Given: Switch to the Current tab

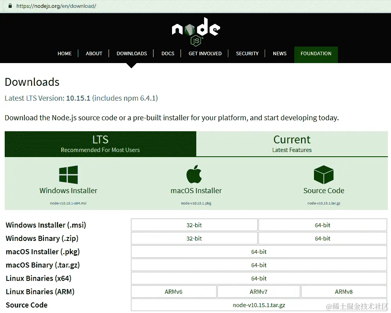Looking at the screenshot, I should 292,144.
